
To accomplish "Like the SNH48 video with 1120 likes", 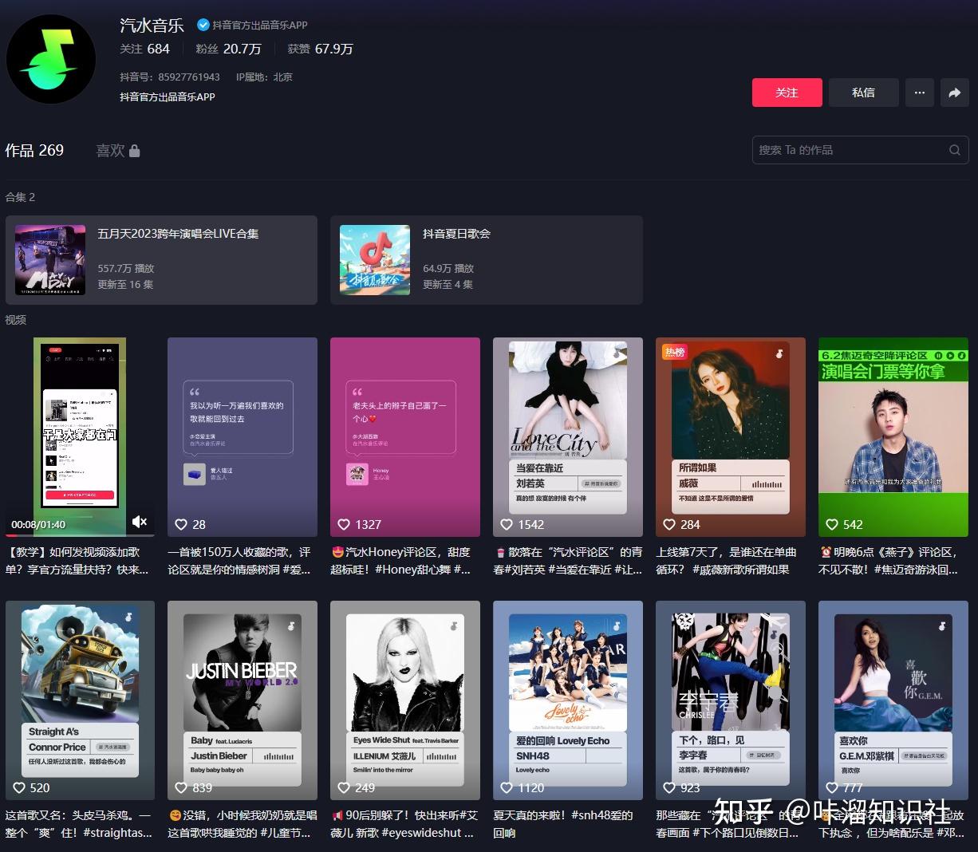I will point(507,787).
